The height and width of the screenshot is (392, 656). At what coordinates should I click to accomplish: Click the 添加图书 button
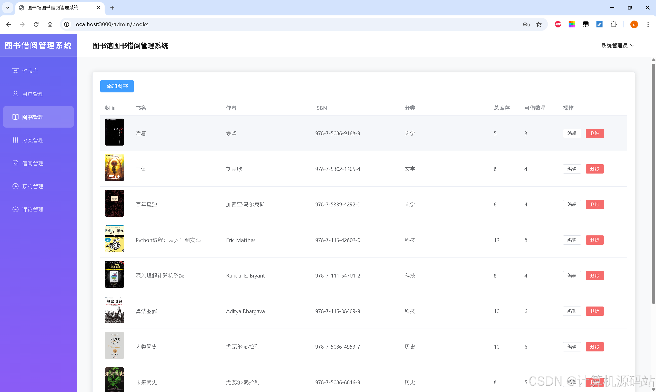tap(117, 86)
